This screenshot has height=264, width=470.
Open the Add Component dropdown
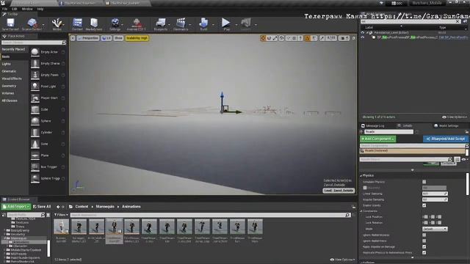pyautogui.click(x=377, y=139)
